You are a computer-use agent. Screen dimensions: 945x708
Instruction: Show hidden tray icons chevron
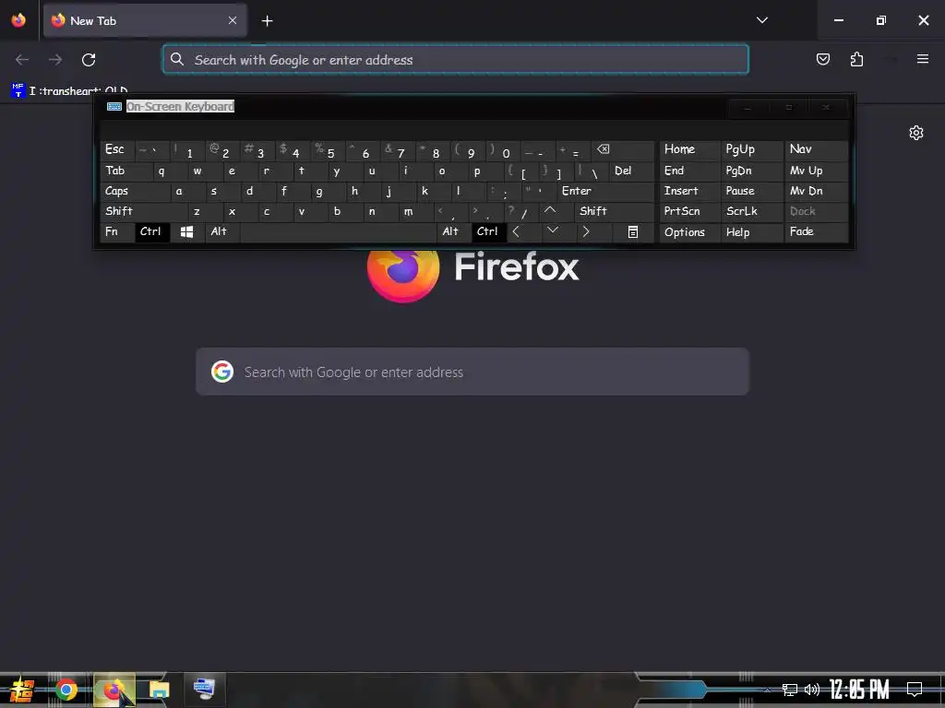[x=767, y=690]
